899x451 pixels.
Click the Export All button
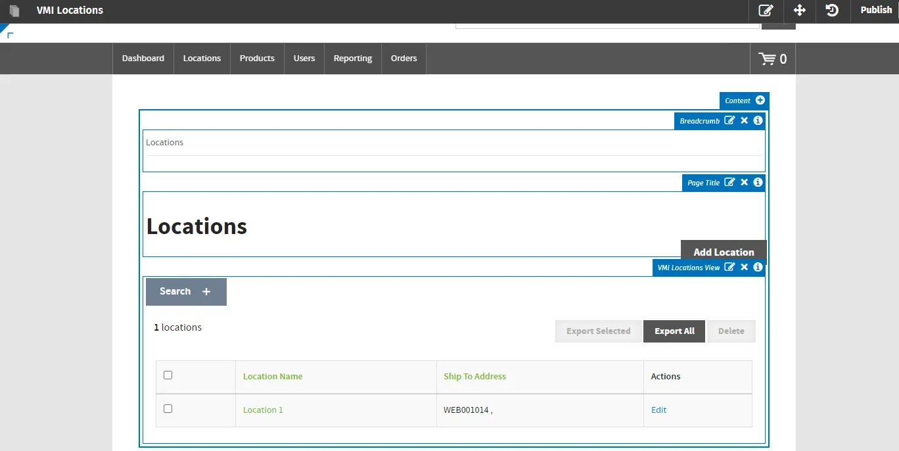coord(674,331)
